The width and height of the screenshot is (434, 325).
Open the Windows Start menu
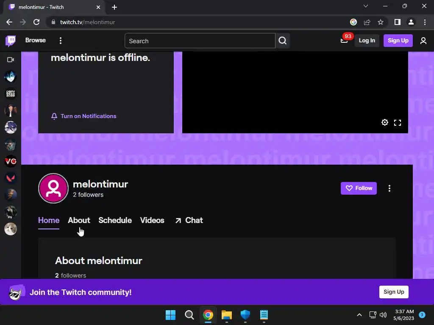[x=170, y=315]
